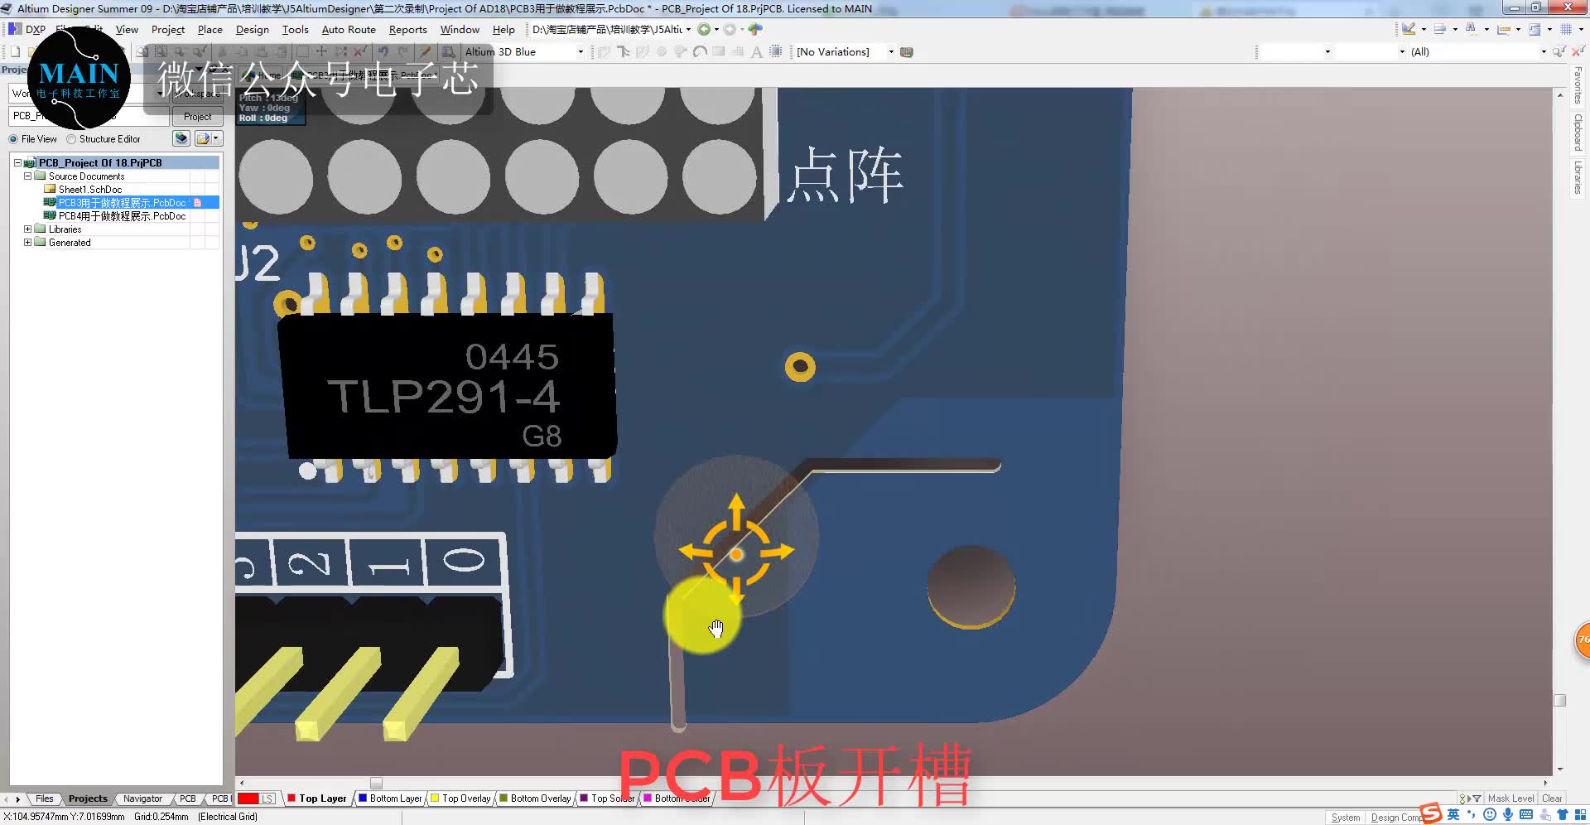This screenshot has height=825, width=1590.
Task: Open the No Variations dropdown
Action: (x=890, y=51)
